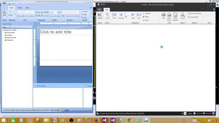The image size is (219, 123).
Task: Open the first Visual Studio taskbar icon
Action: pos(104,120)
